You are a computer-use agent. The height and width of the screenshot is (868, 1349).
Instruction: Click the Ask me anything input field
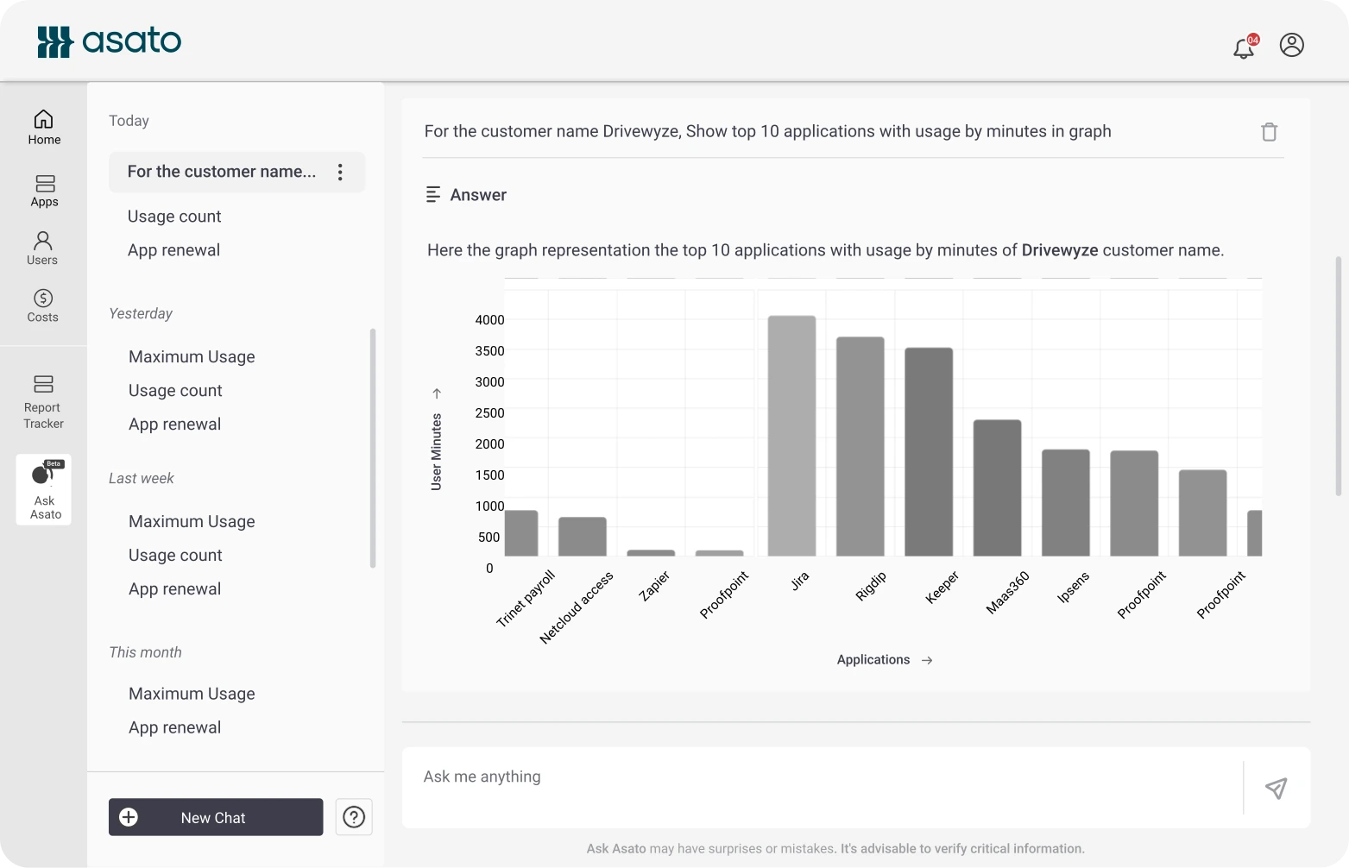point(820,777)
